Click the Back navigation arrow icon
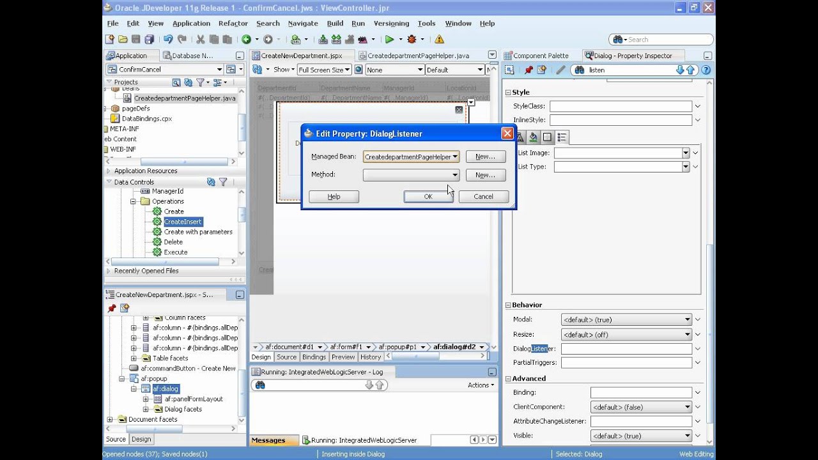The width and height of the screenshot is (818, 460). coord(247,39)
